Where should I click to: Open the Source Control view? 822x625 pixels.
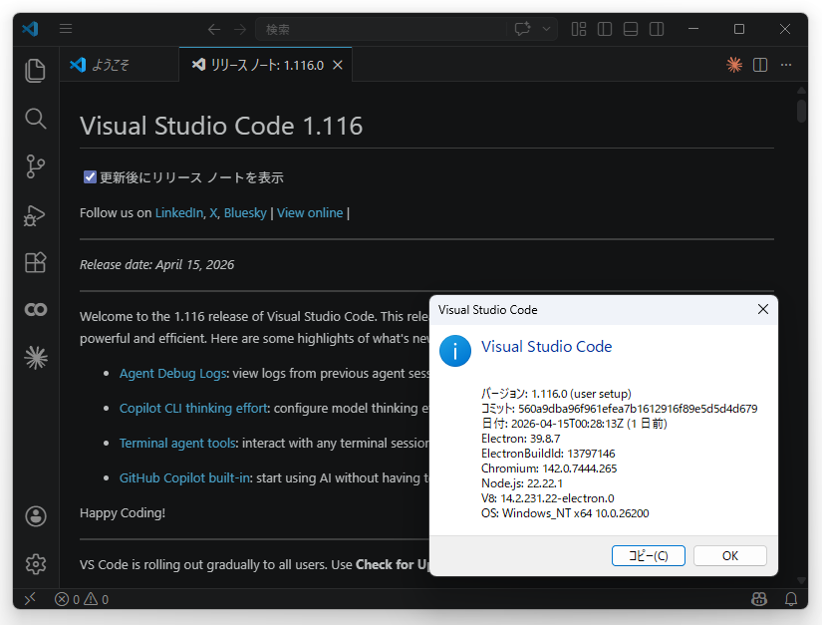click(x=35, y=166)
